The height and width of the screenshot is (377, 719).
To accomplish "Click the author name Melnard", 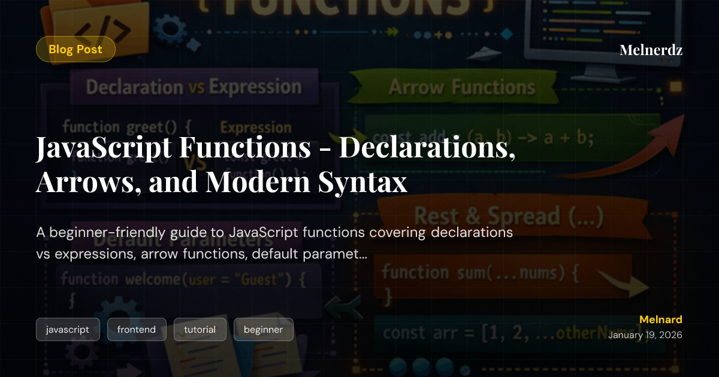I will pos(661,320).
